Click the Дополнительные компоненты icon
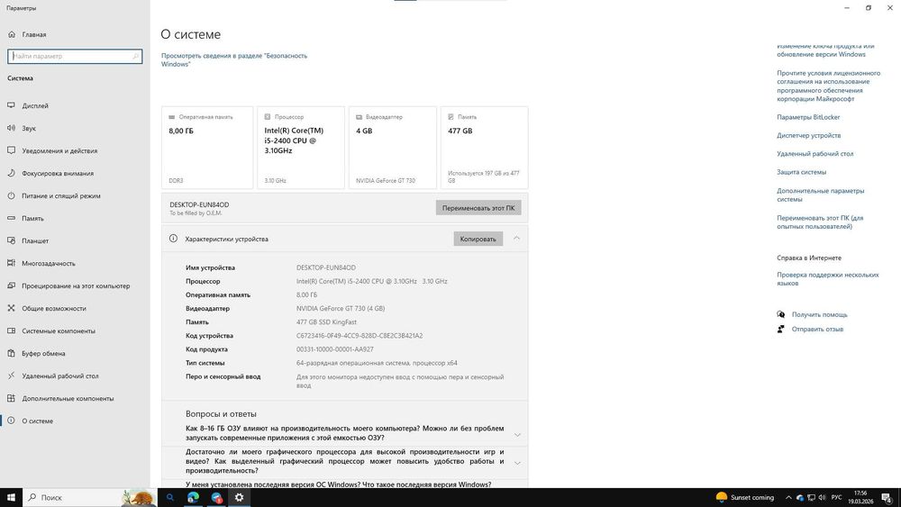Image resolution: width=901 pixels, height=507 pixels. [x=11, y=398]
